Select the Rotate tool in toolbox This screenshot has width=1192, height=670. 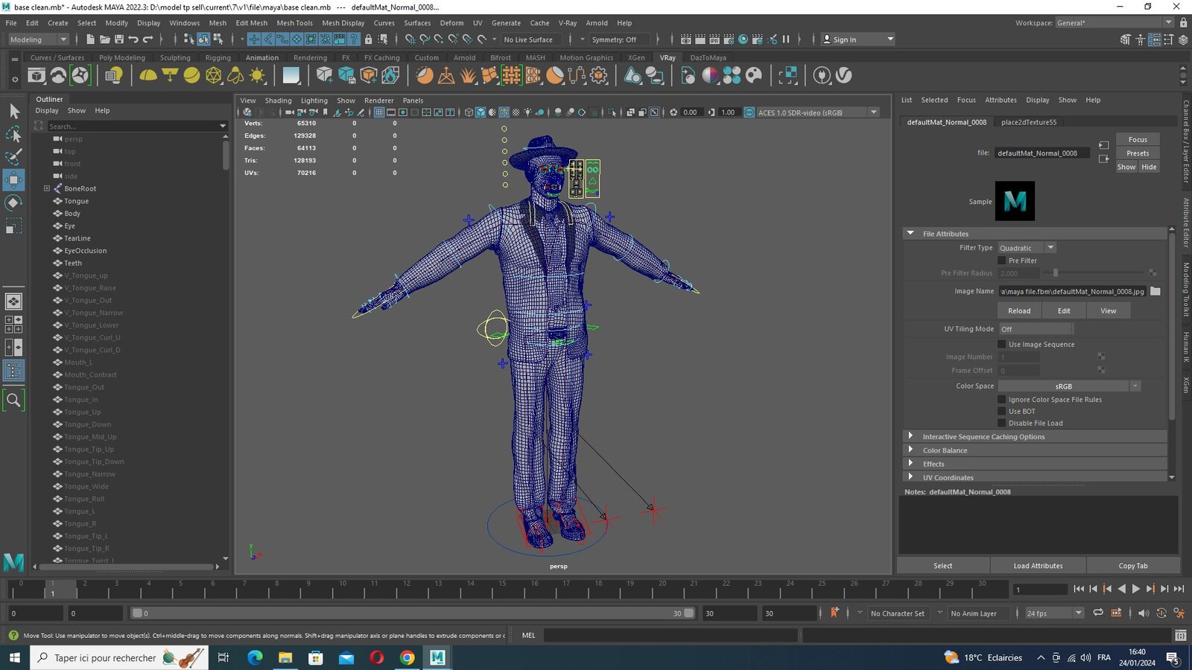13,202
